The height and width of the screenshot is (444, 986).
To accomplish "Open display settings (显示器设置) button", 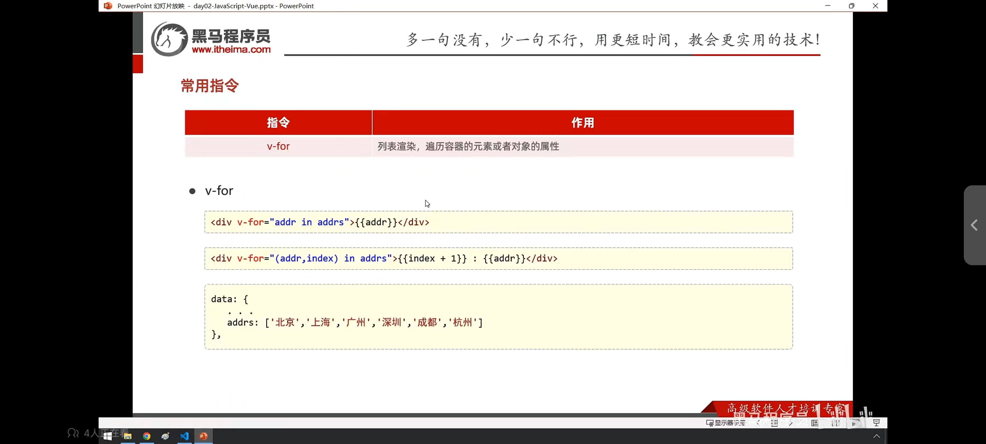I will [x=726, y=423].
